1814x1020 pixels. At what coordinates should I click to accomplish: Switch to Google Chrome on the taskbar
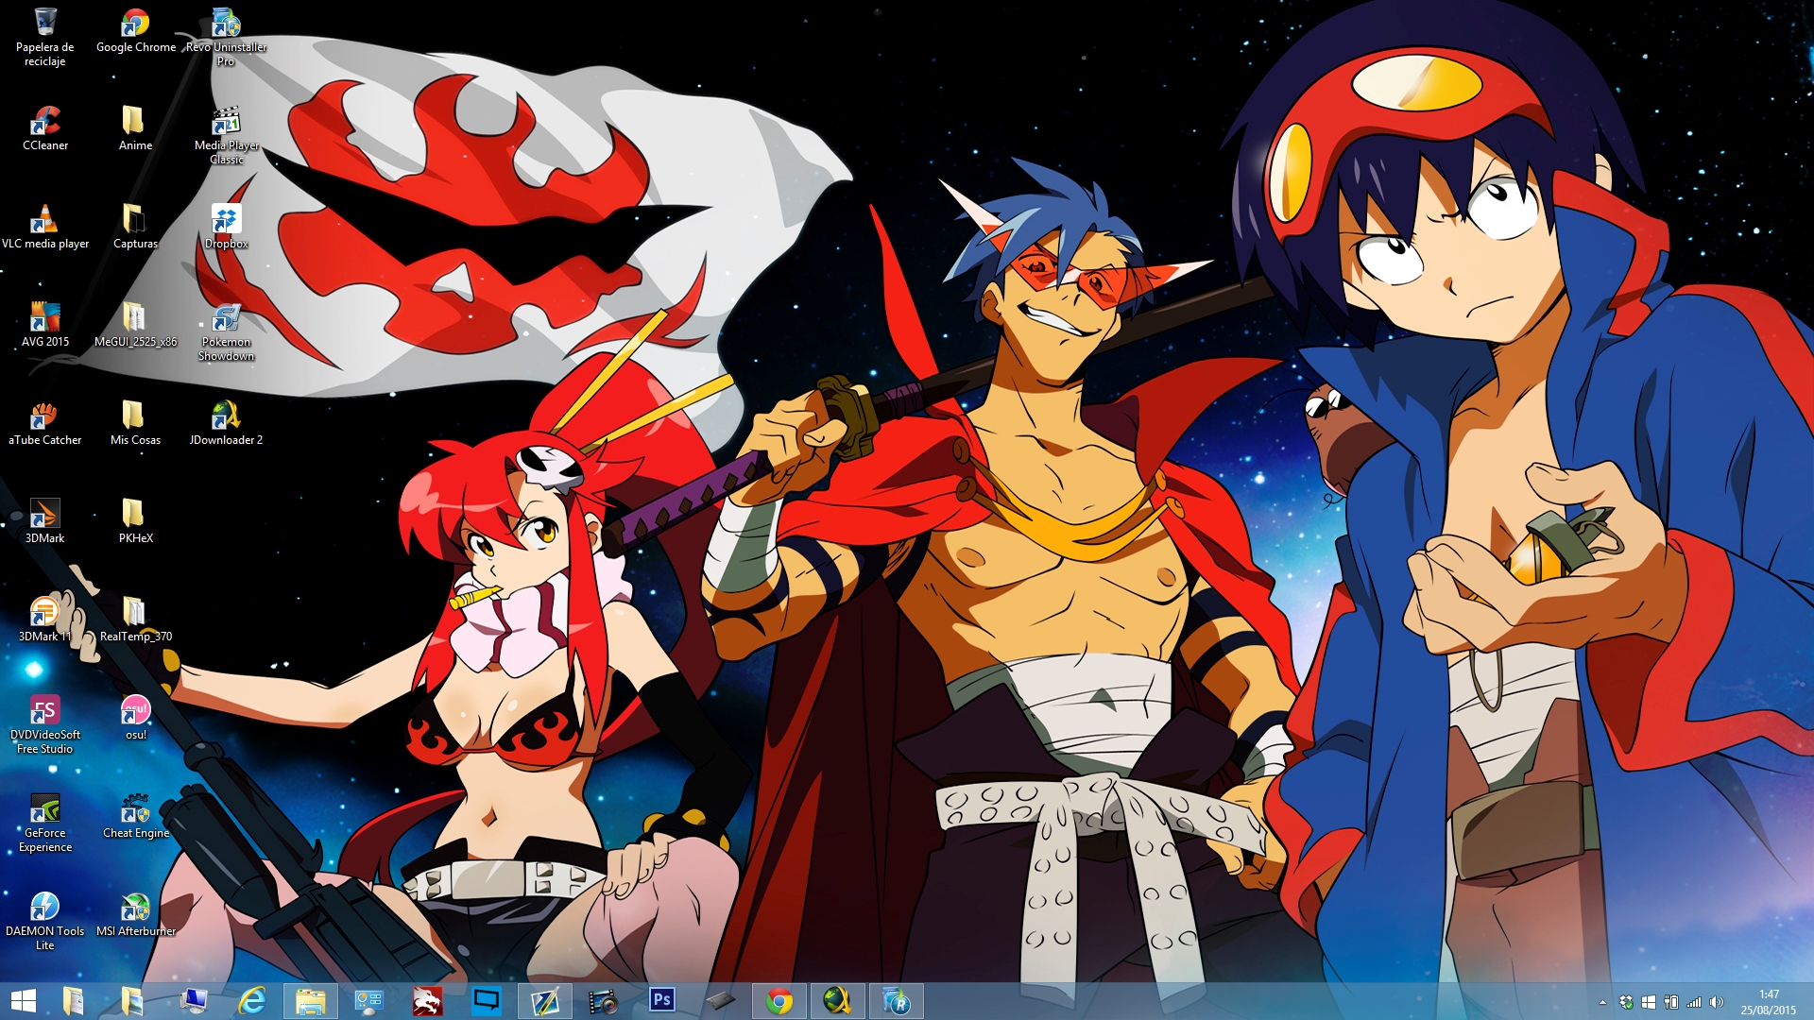[779, 1001]
